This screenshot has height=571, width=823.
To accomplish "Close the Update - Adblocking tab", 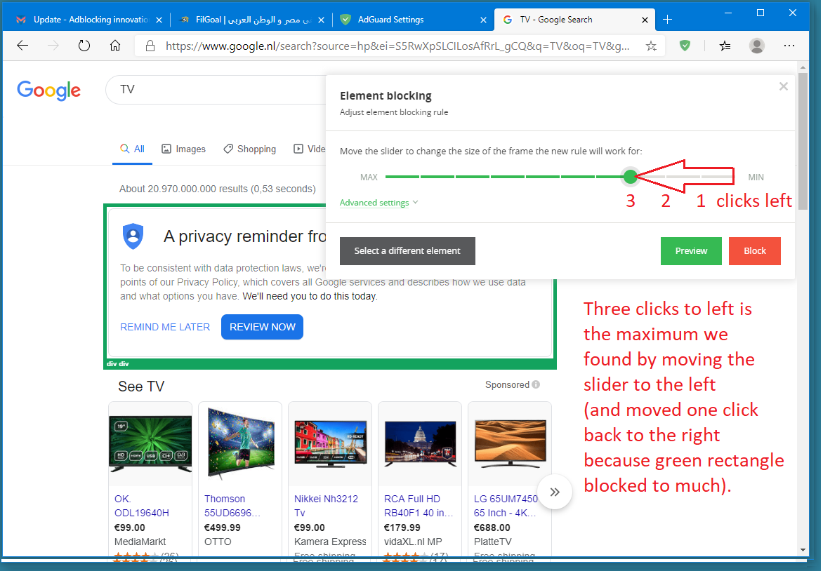I will pyautogui.click(x=159, y=20).
